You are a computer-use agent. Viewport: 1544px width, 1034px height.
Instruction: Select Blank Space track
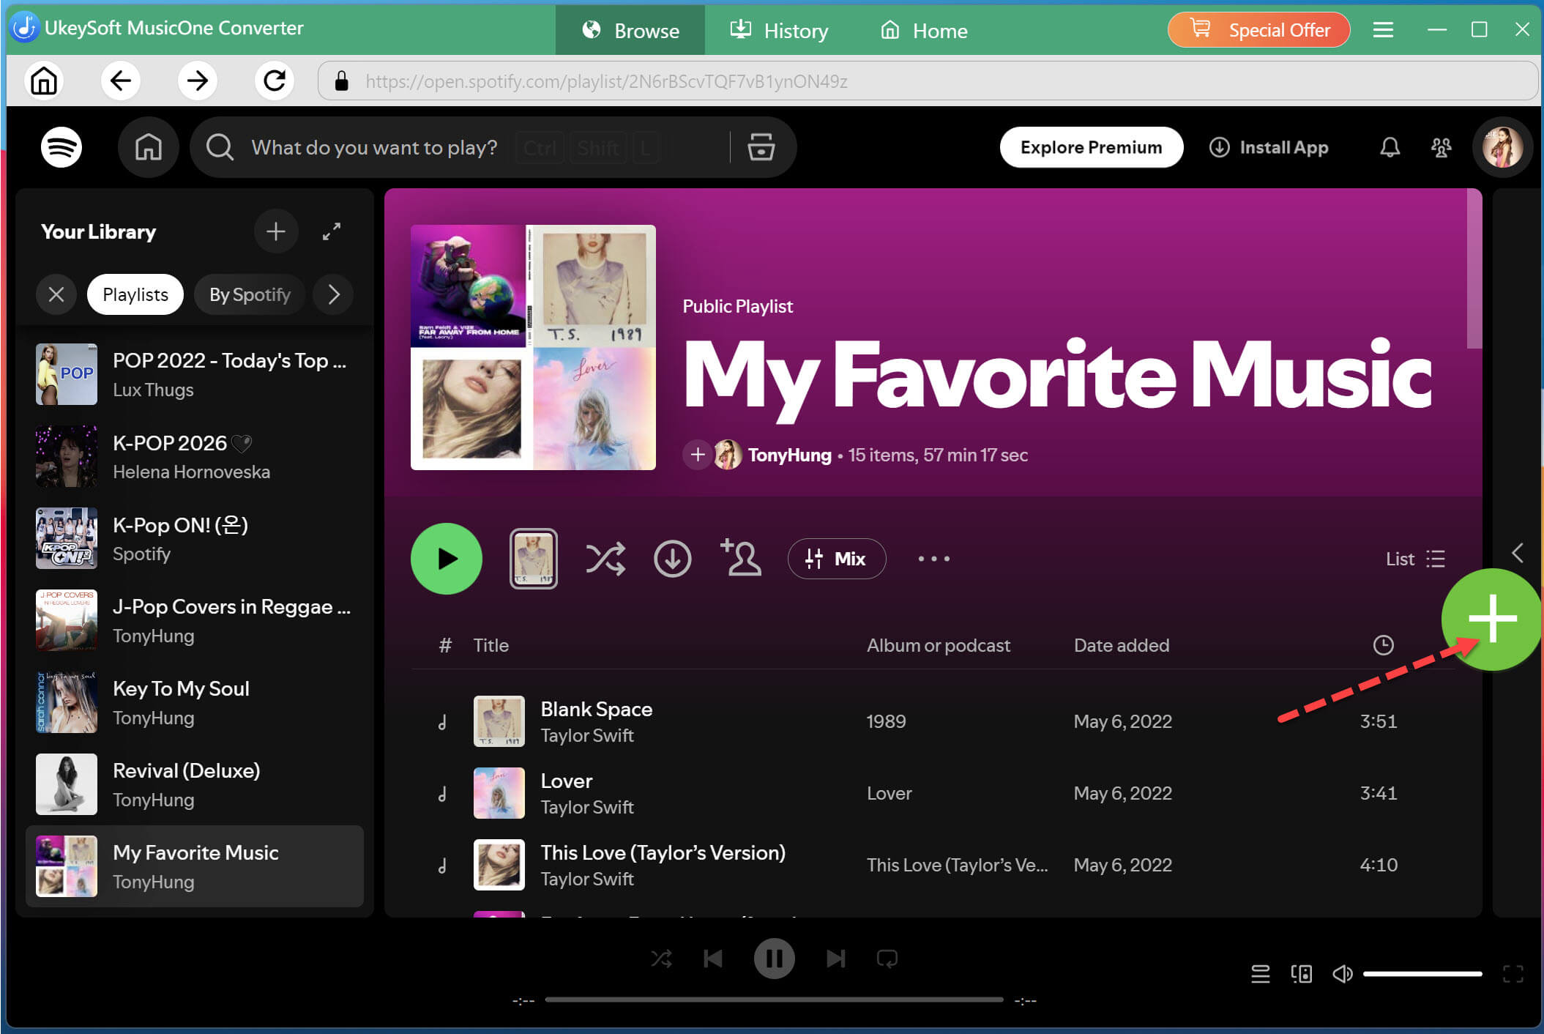(933, 721)
